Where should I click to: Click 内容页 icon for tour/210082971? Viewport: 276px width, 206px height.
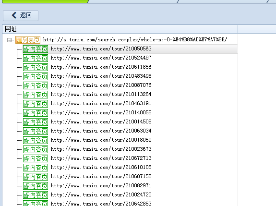point(36,186)
